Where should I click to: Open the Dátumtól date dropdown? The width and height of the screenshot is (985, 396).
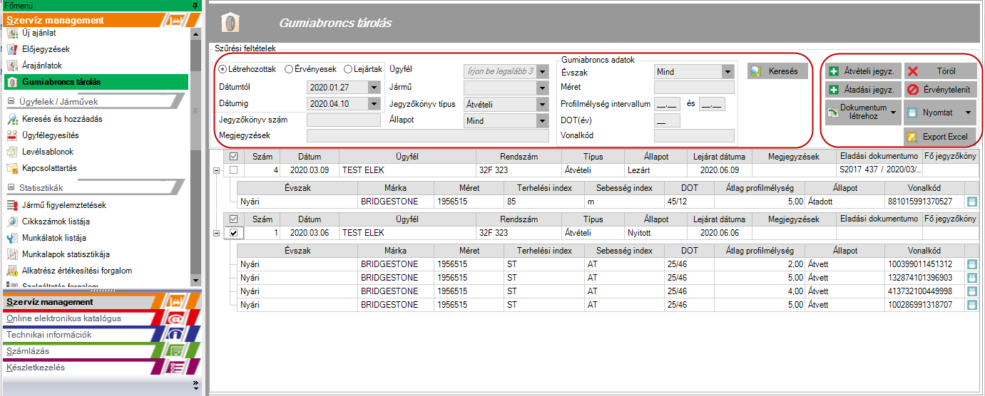point(374,87)
